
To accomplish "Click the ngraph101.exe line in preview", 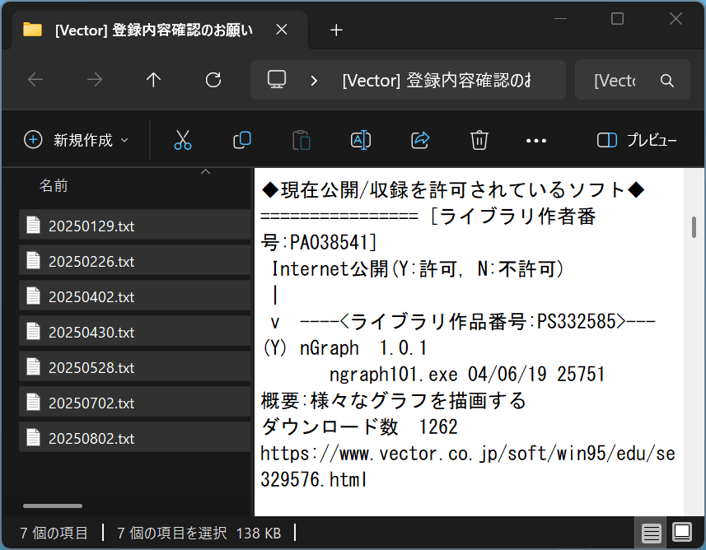I will tap(466, 374).
